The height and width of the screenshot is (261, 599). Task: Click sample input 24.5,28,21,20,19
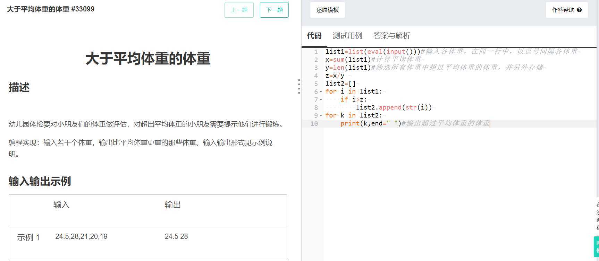81,236
